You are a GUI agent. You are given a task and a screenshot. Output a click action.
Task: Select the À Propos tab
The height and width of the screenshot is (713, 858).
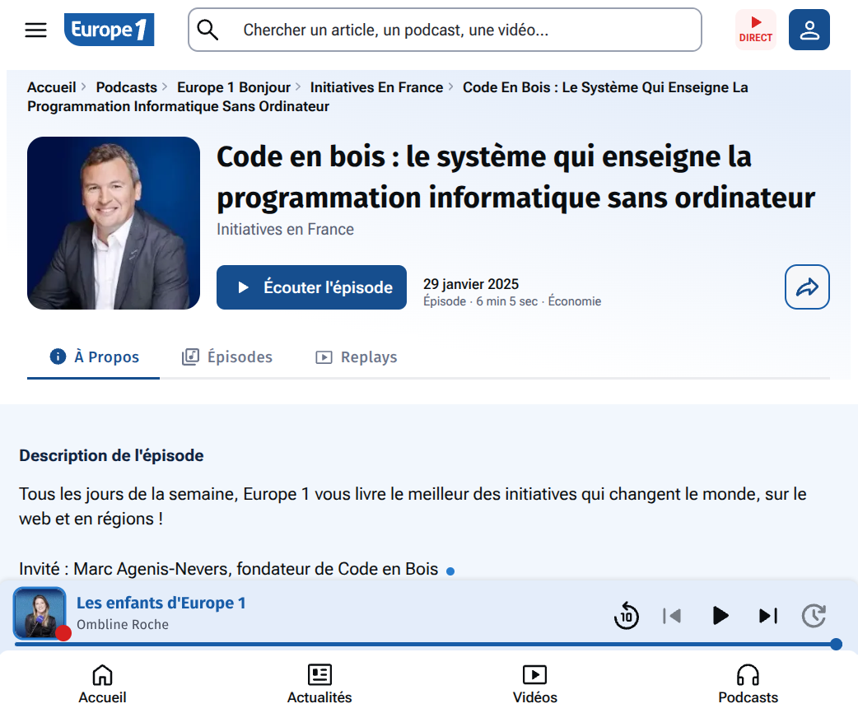tap(94, 356)
